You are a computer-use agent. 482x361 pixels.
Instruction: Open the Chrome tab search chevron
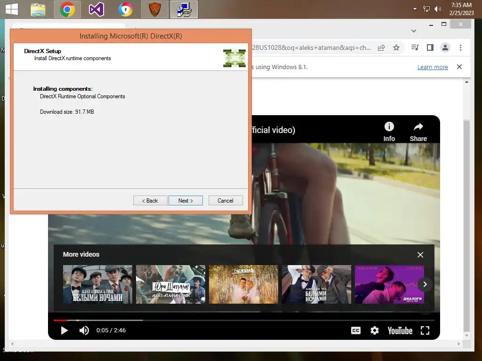click(414, 31)
